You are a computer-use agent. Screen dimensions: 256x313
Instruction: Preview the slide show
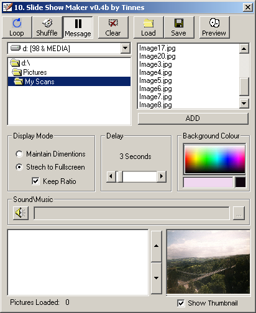coord(214,27)
